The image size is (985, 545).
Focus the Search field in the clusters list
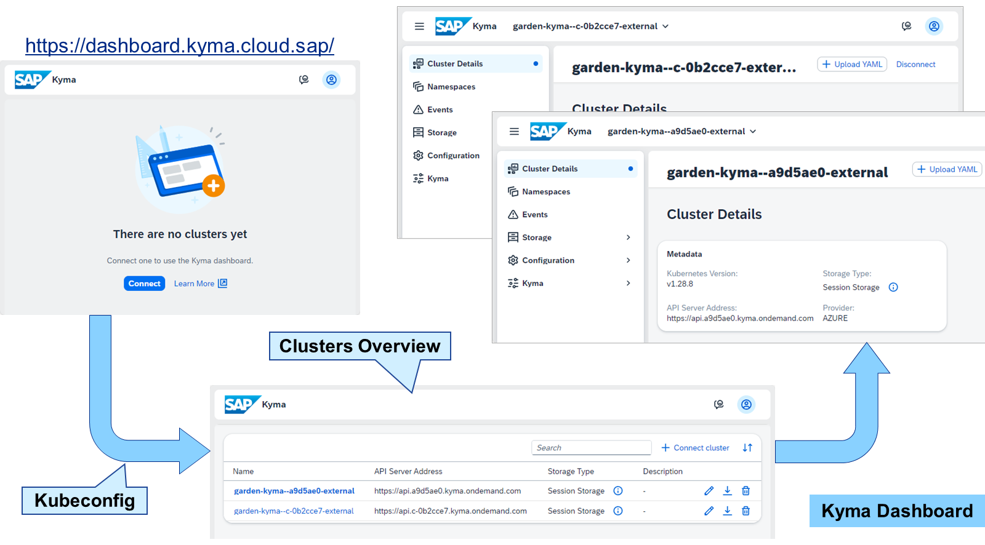coord(592,448)
